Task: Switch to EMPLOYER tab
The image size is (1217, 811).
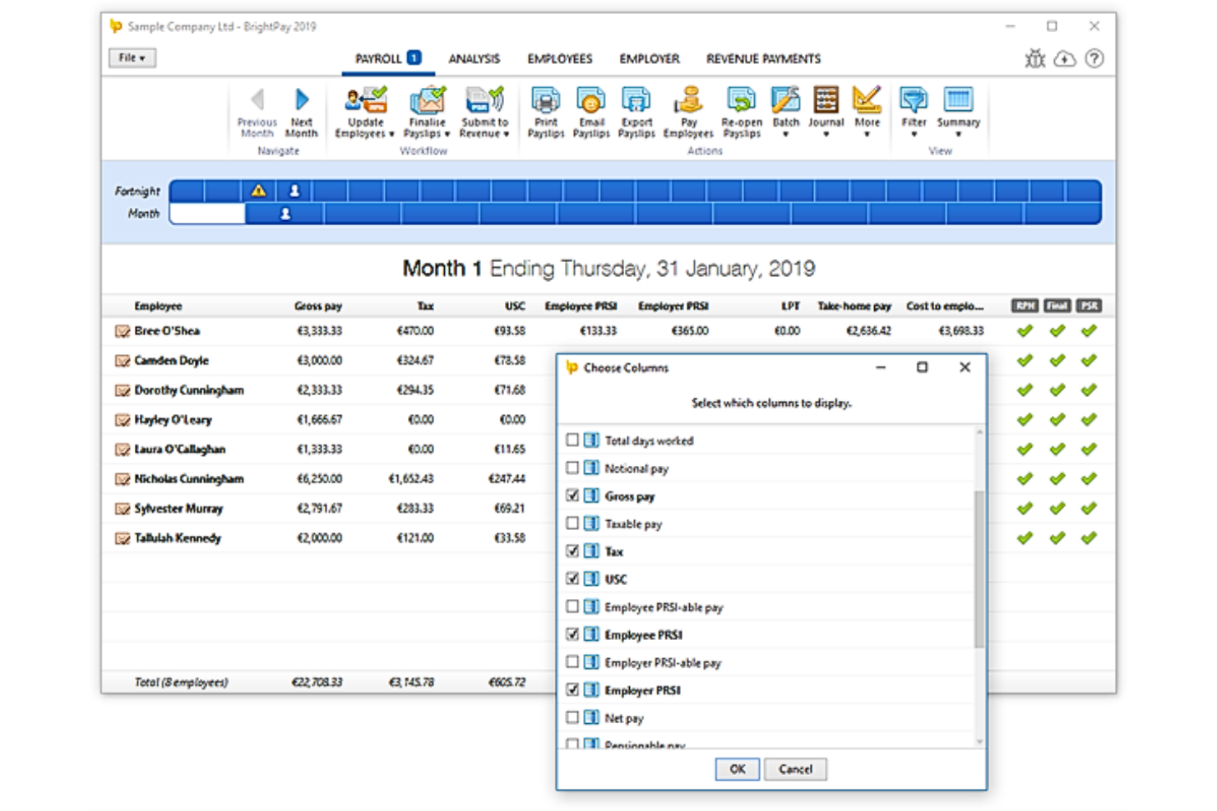Action: coord(650,58)
